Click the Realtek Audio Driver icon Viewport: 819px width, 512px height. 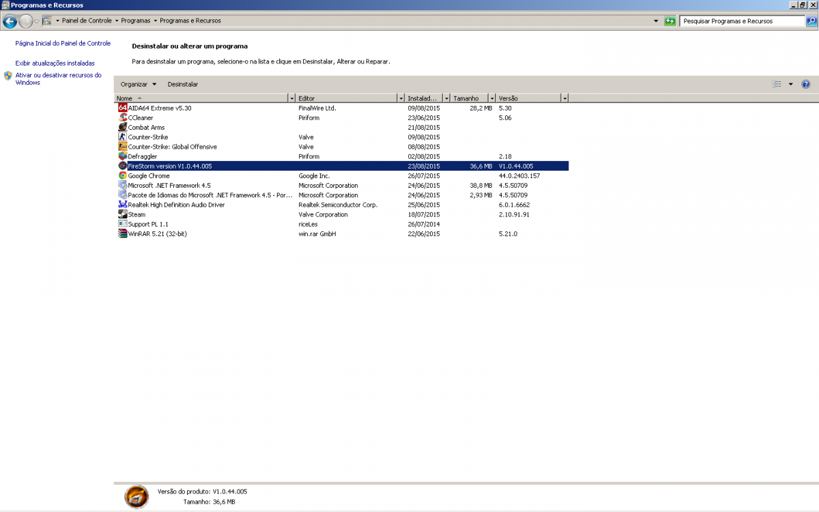click(x=123, y=204)
